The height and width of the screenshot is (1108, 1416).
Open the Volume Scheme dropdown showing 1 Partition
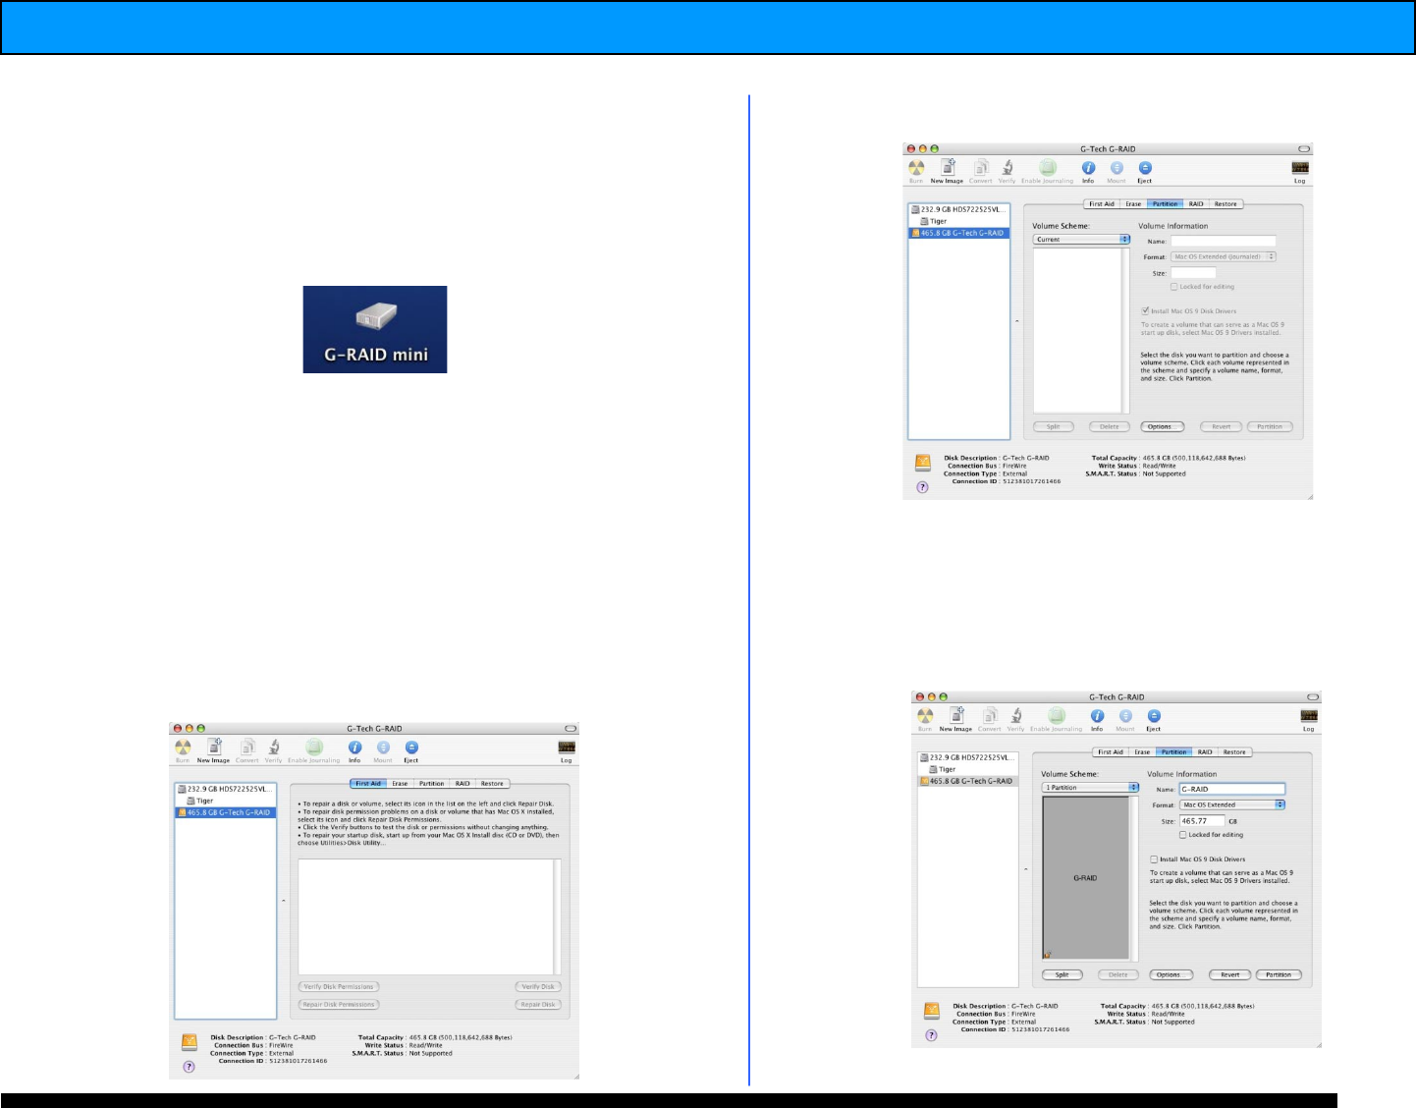1090,788
